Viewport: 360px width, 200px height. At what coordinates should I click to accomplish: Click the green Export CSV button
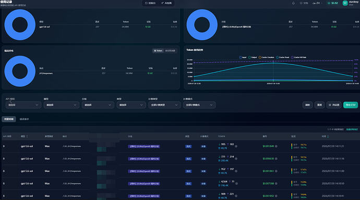(351, 105)
